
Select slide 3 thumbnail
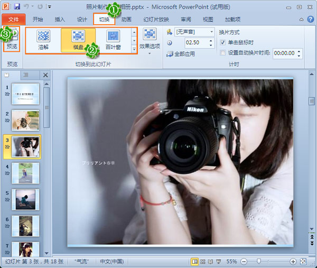[x=25, y=146]
